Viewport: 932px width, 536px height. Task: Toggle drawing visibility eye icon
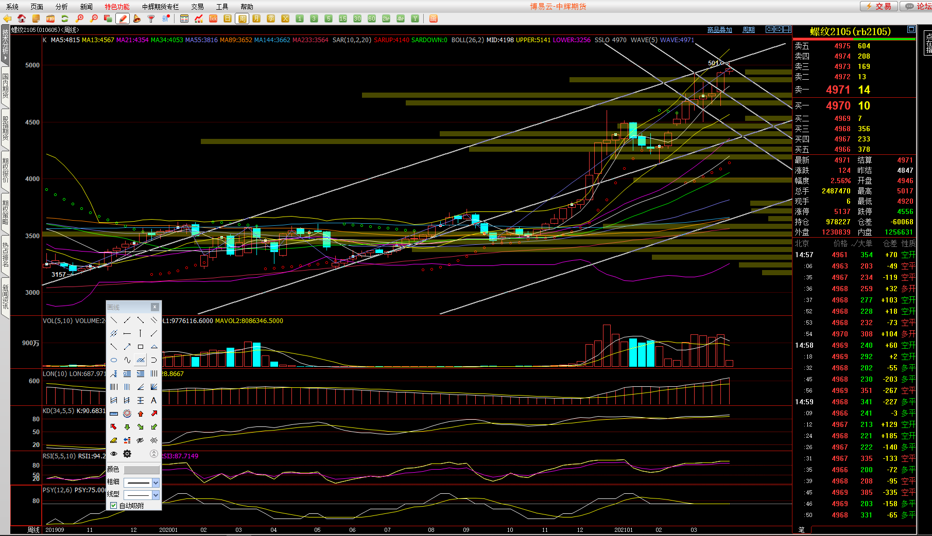click(x=114, y=454)
